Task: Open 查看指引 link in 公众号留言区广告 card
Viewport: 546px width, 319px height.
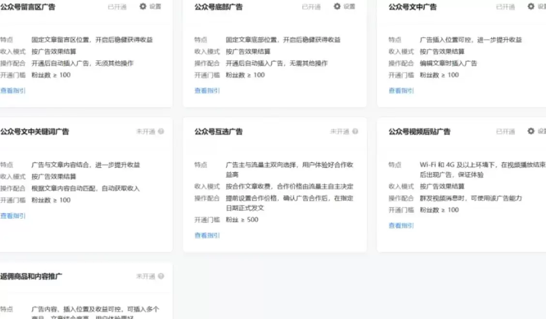Action: click(x=13, y=90)
